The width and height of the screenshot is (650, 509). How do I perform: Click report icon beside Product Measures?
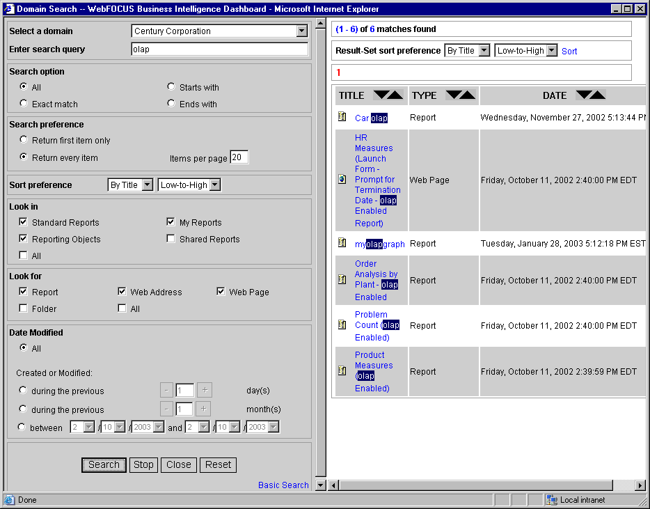coord(342,370)
